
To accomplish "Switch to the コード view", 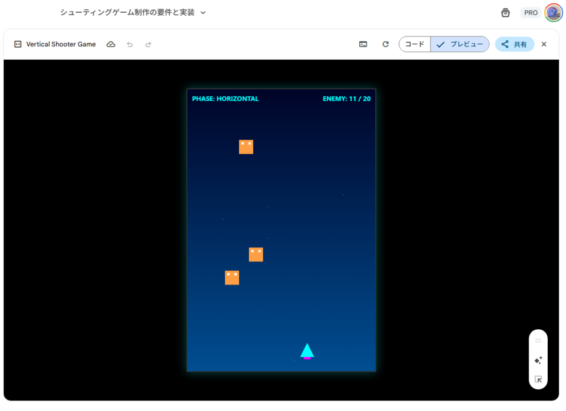I will point(415,44).
